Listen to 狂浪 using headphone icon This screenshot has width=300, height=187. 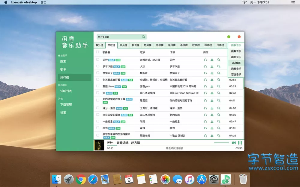tap(205, 128)
